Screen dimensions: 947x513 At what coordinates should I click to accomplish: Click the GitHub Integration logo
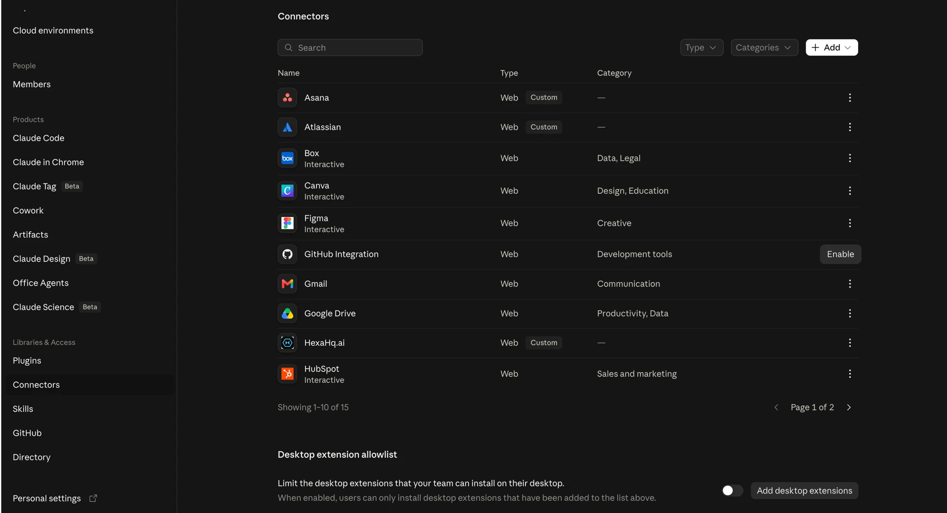pos(287,254)
